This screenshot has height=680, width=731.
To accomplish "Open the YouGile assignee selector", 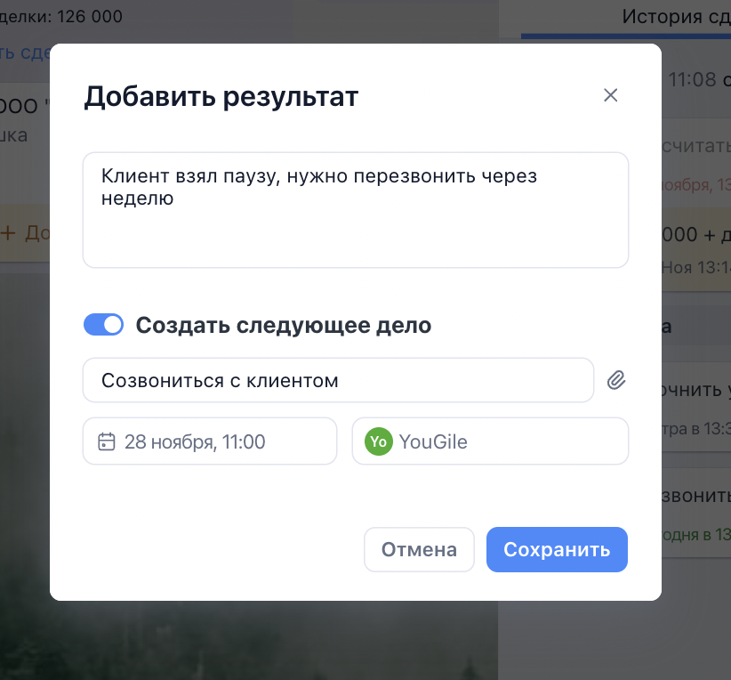I will [490, 441].
